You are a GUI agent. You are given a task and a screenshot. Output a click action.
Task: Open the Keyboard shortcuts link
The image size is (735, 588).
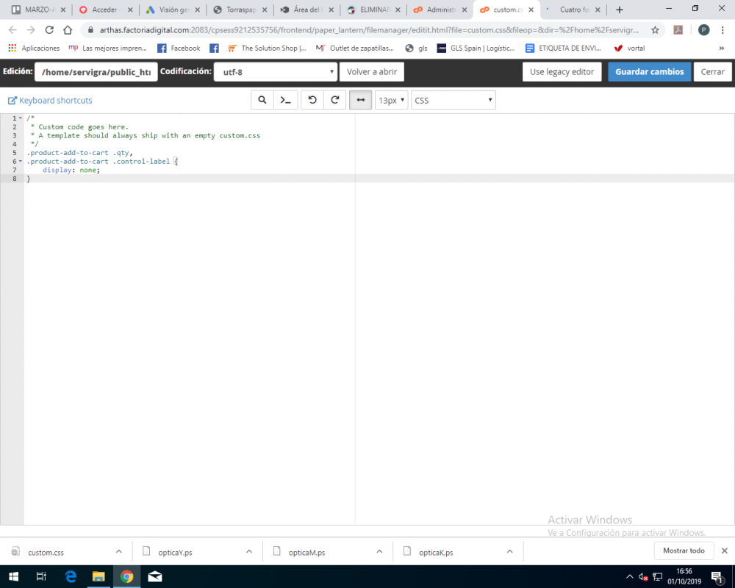[x=49, y=99]
